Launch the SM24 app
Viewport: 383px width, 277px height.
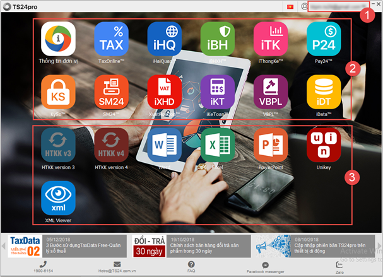pos(112,91)
